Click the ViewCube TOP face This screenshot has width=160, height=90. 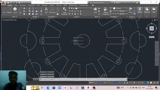coord(152,28)
